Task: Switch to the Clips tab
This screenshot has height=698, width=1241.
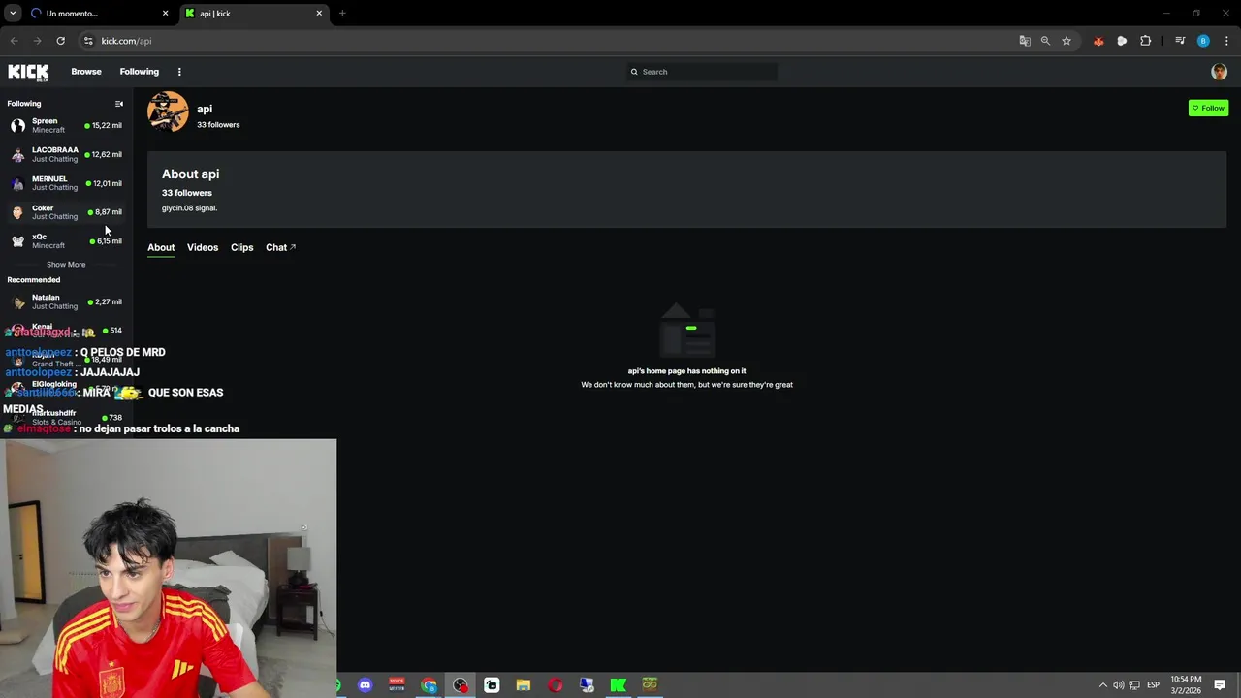Action: point(242,248)
